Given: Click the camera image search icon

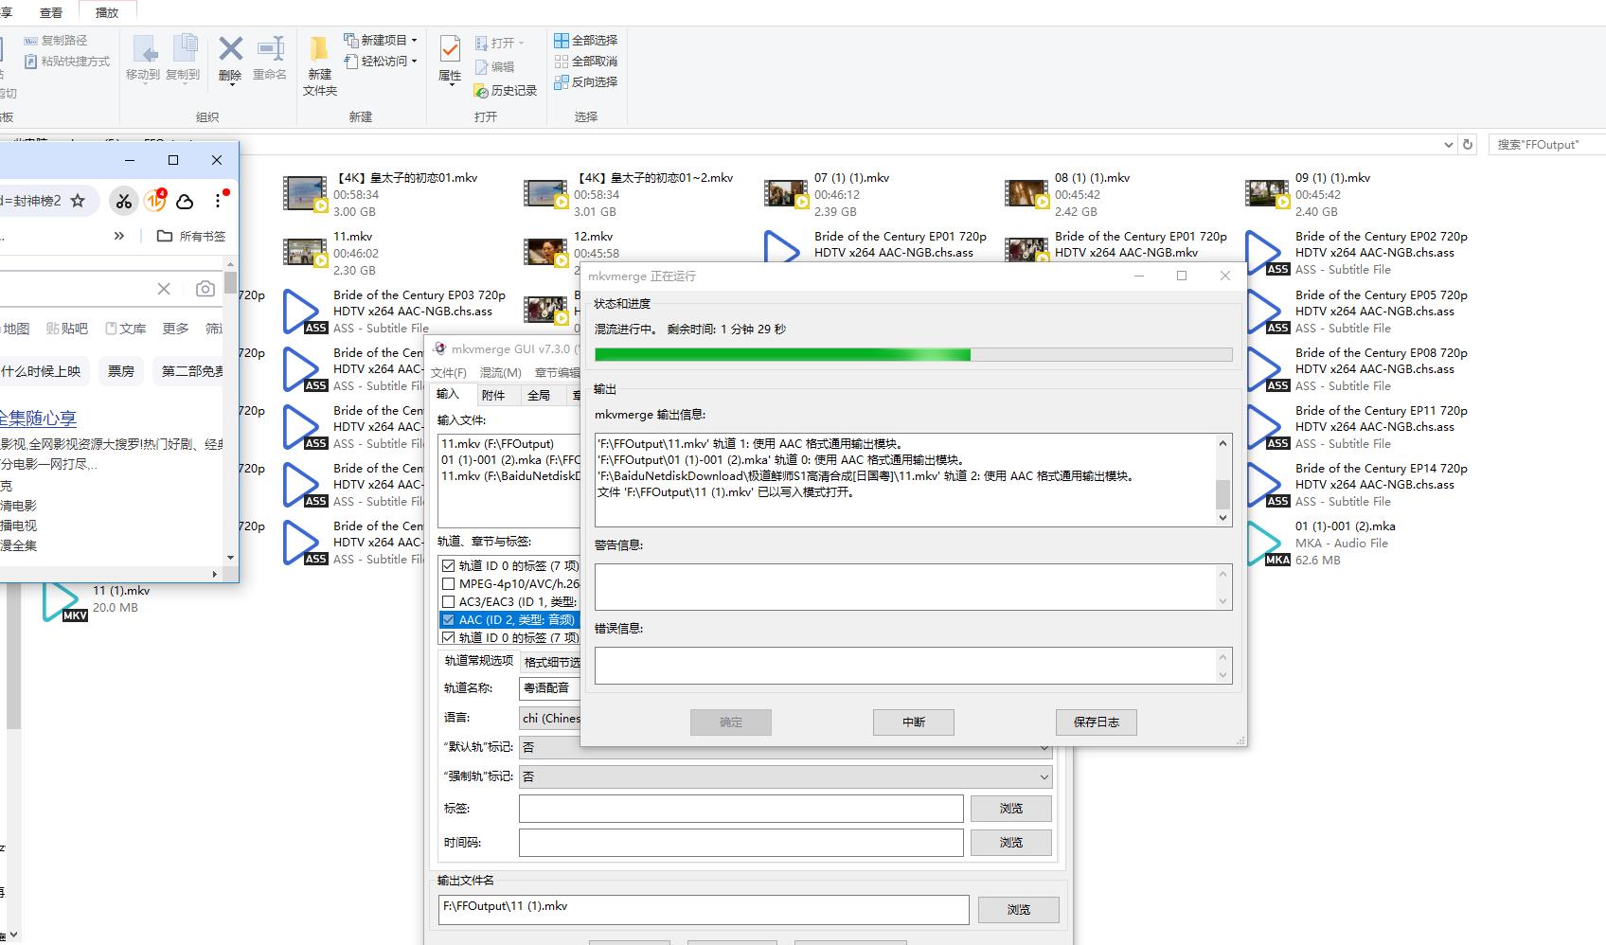Looking at the screenshot, I should pyautogui.click(x=205, y=289).
